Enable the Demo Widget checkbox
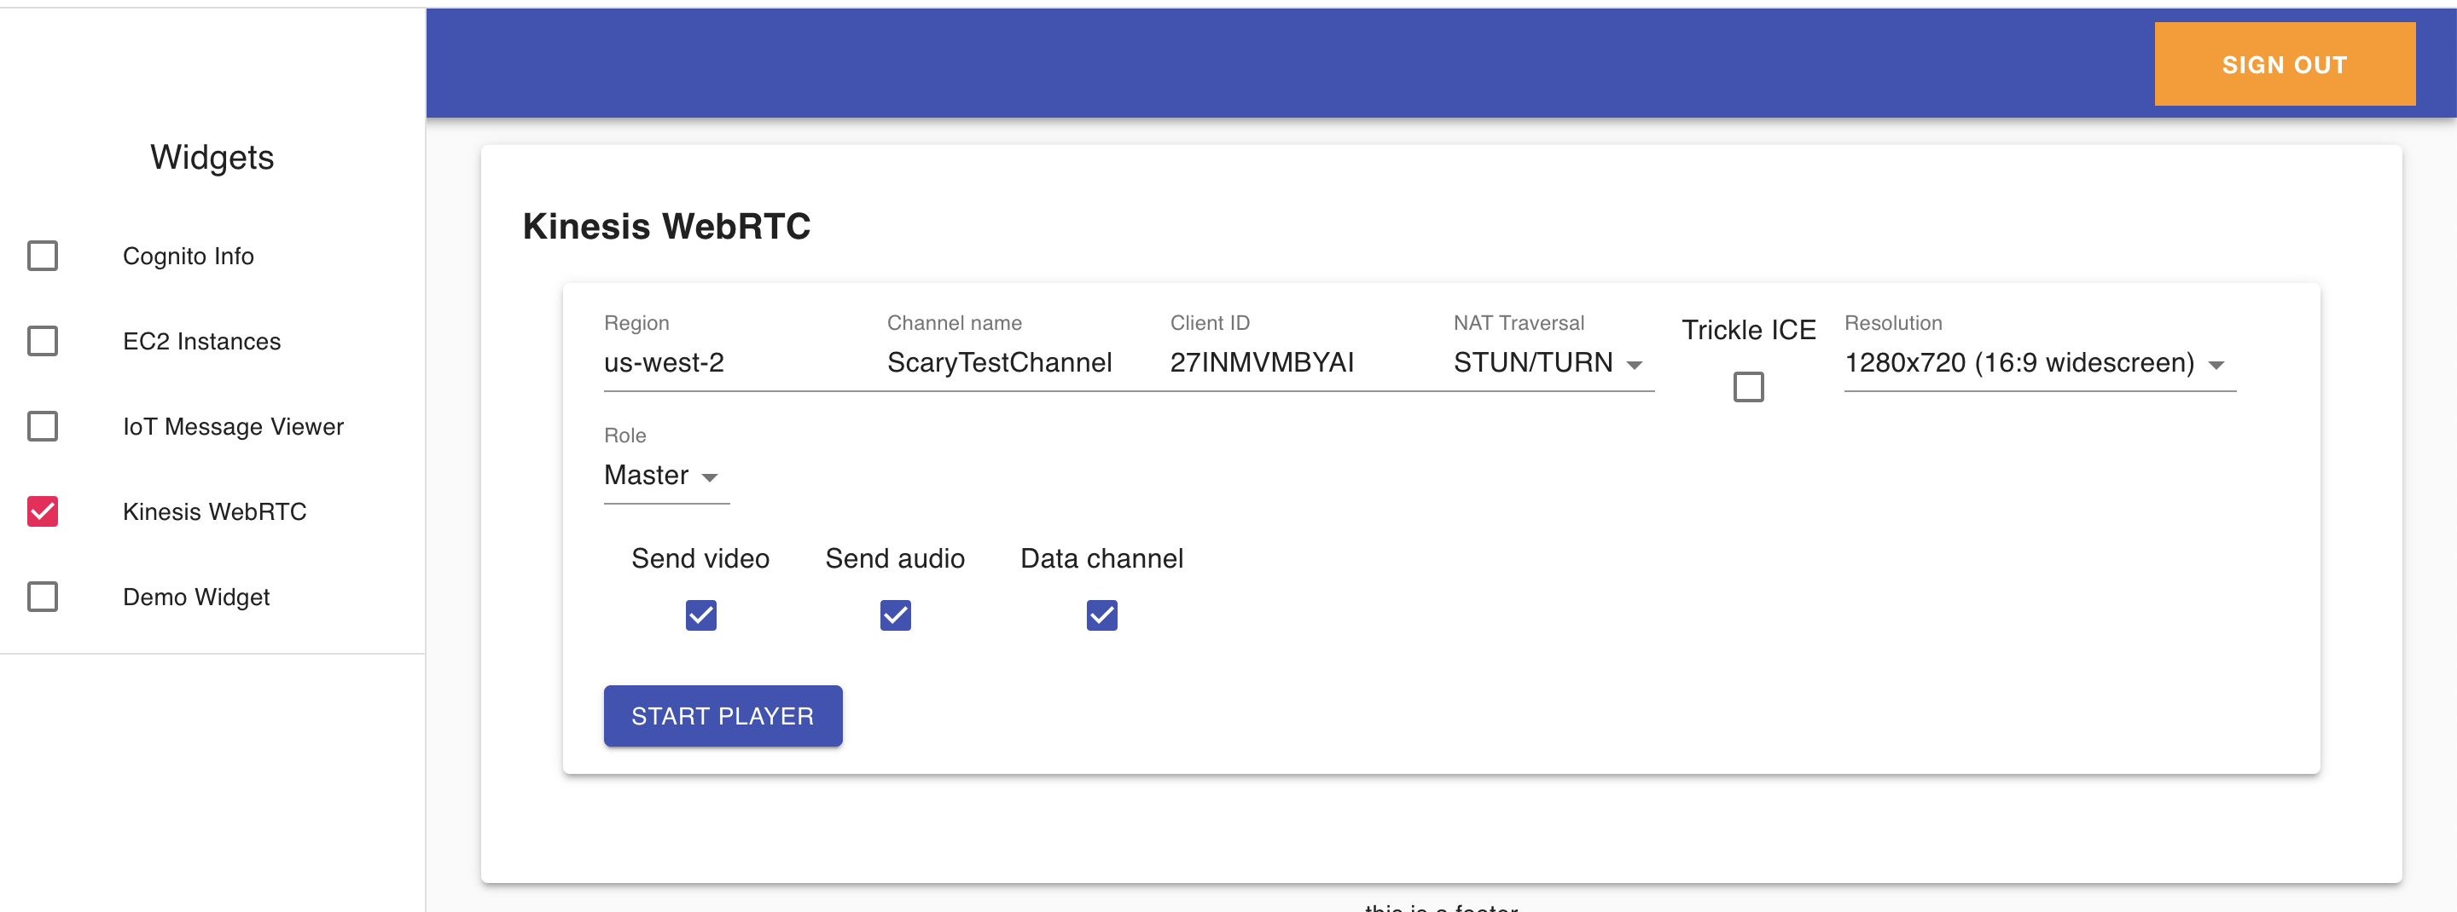2457x912 pixels. 43,597
